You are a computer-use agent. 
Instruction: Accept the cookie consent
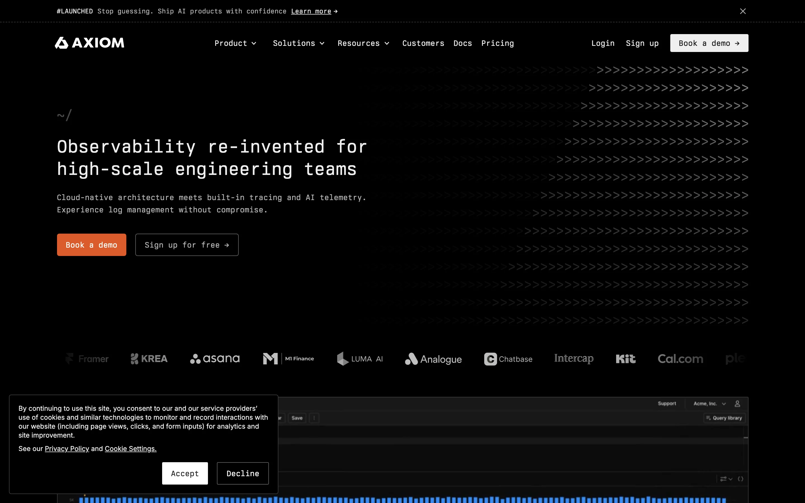[184, 473]
